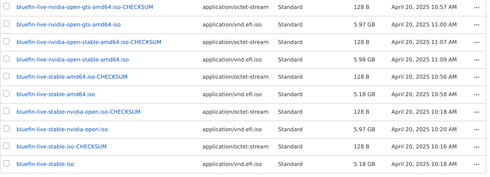Open more options for bluefin-live-stable-amd64.iso-CHECKSUM
Image resolution: width=490 pixels, height=177 pixels.
[x=477, y=77]
